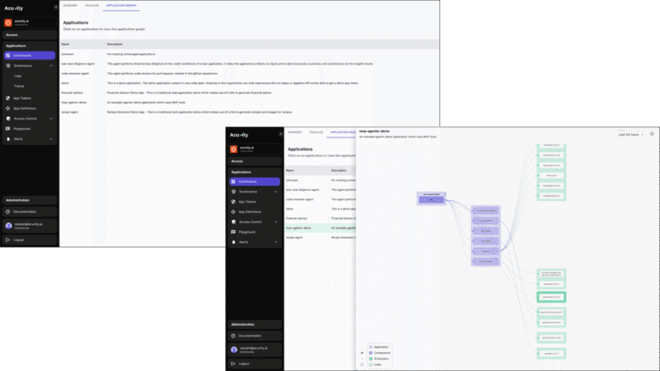This screenshot has height=371, width=660.
Task: Switch to the Summary tab in the back window
Action: [70, 5]
